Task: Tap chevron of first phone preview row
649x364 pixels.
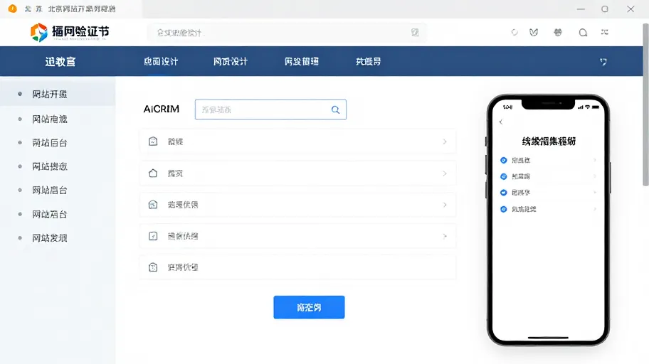Action: pyautogui.click(x=594, y=160)
